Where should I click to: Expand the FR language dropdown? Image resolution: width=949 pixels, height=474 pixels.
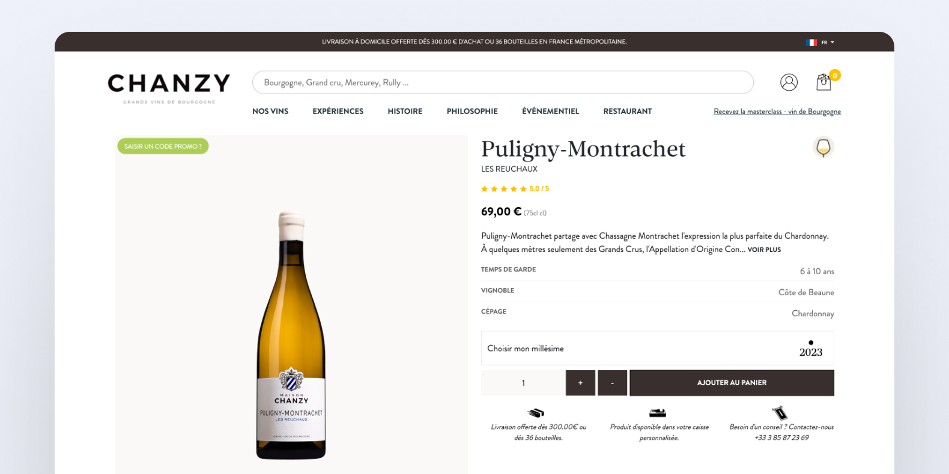pos(828,43)
